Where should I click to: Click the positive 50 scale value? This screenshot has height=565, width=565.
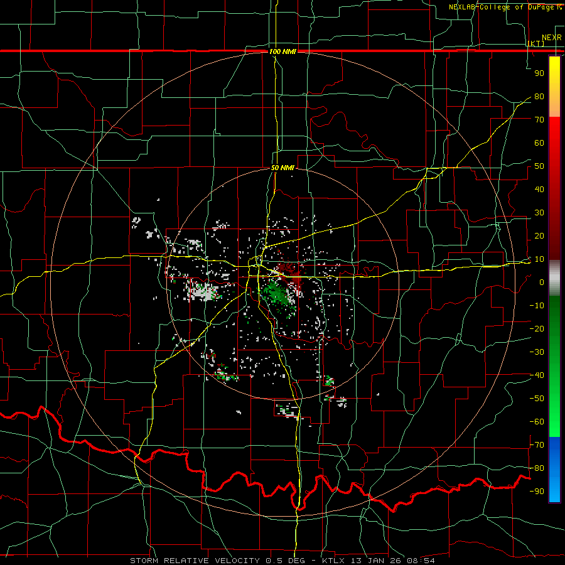click(x=539, y=166)
